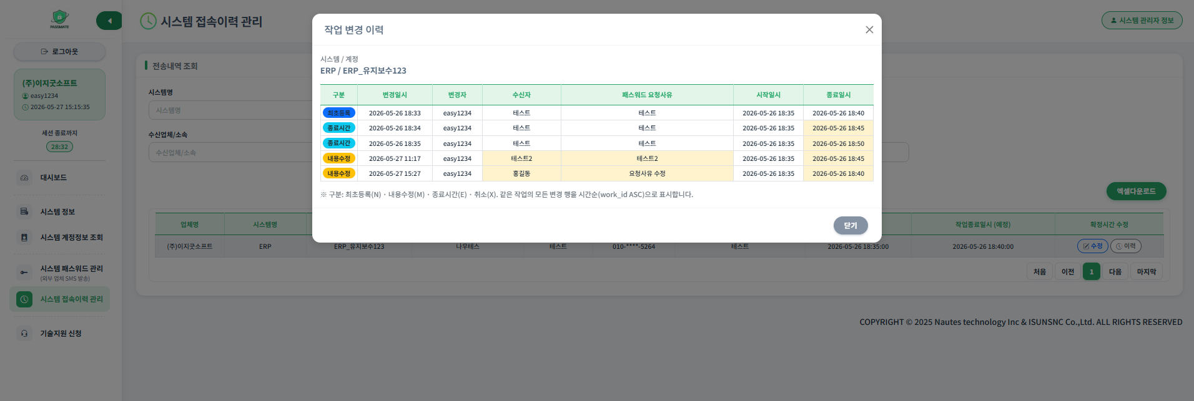Click the 내용수정 badge dated 2026-05-27 15:27
The height and width of the screenshot is (401, 1194).
coord(339,173)
